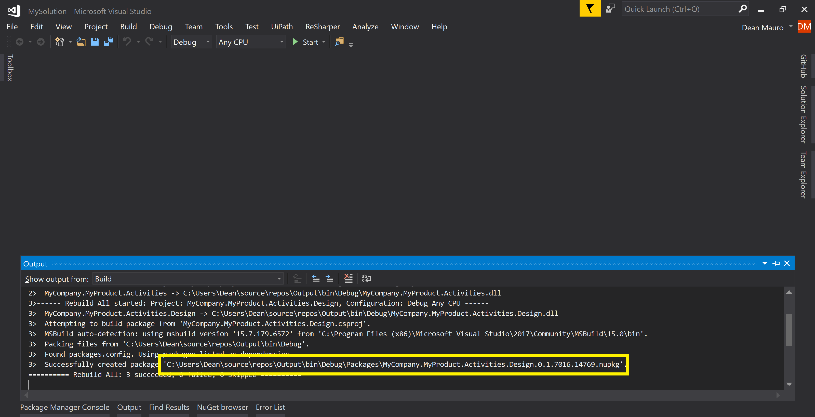The image size is (815, 417).
Task: Open the Any CPU platform dropdown
Action: 251,42
